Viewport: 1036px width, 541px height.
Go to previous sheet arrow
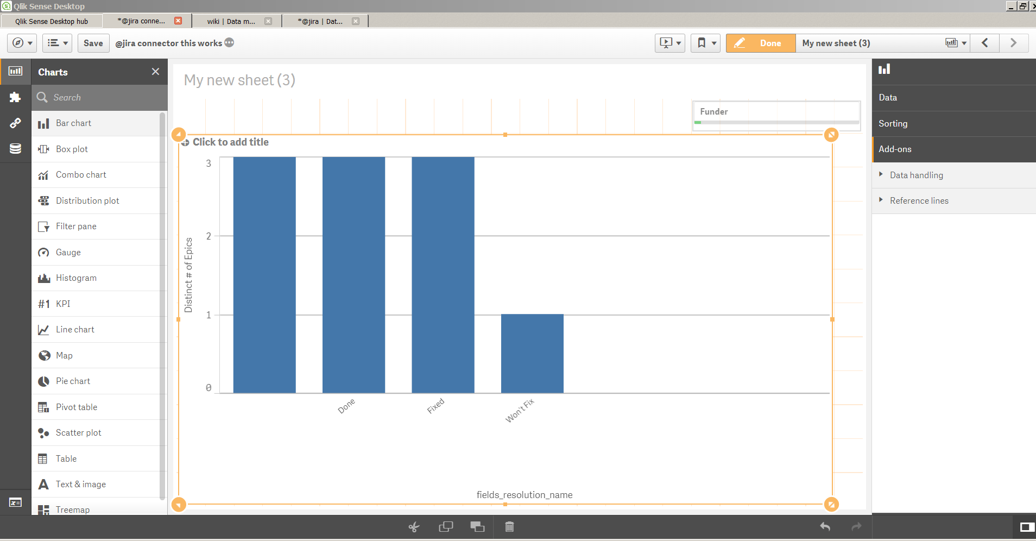point(985,43)
